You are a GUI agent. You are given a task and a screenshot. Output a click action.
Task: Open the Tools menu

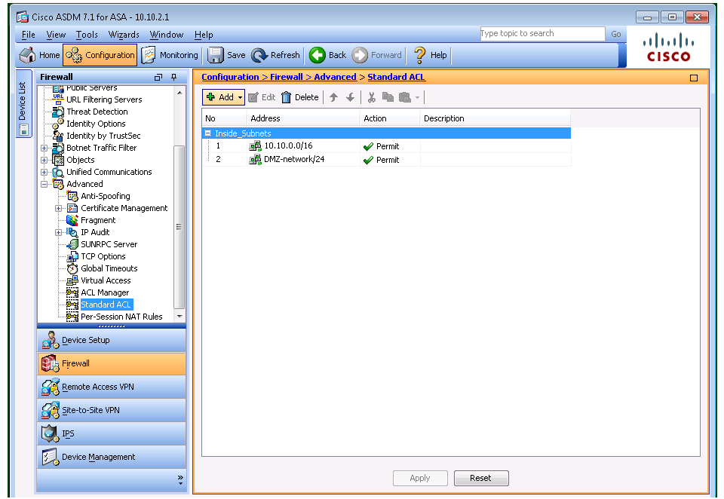[87, 35]
